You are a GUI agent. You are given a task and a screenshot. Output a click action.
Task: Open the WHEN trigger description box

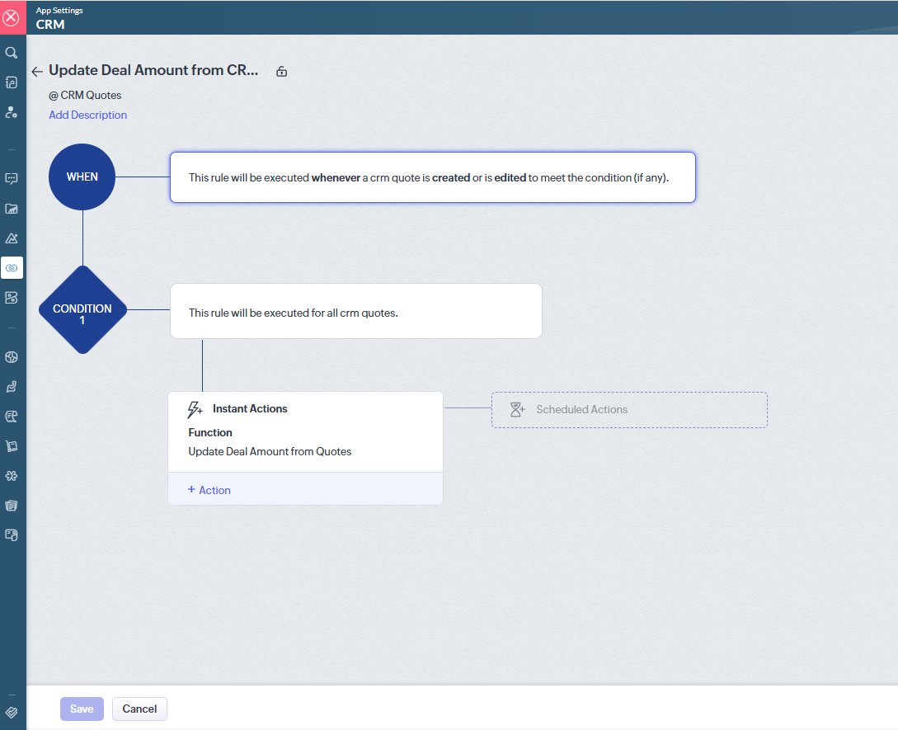(x=433, y=177)
